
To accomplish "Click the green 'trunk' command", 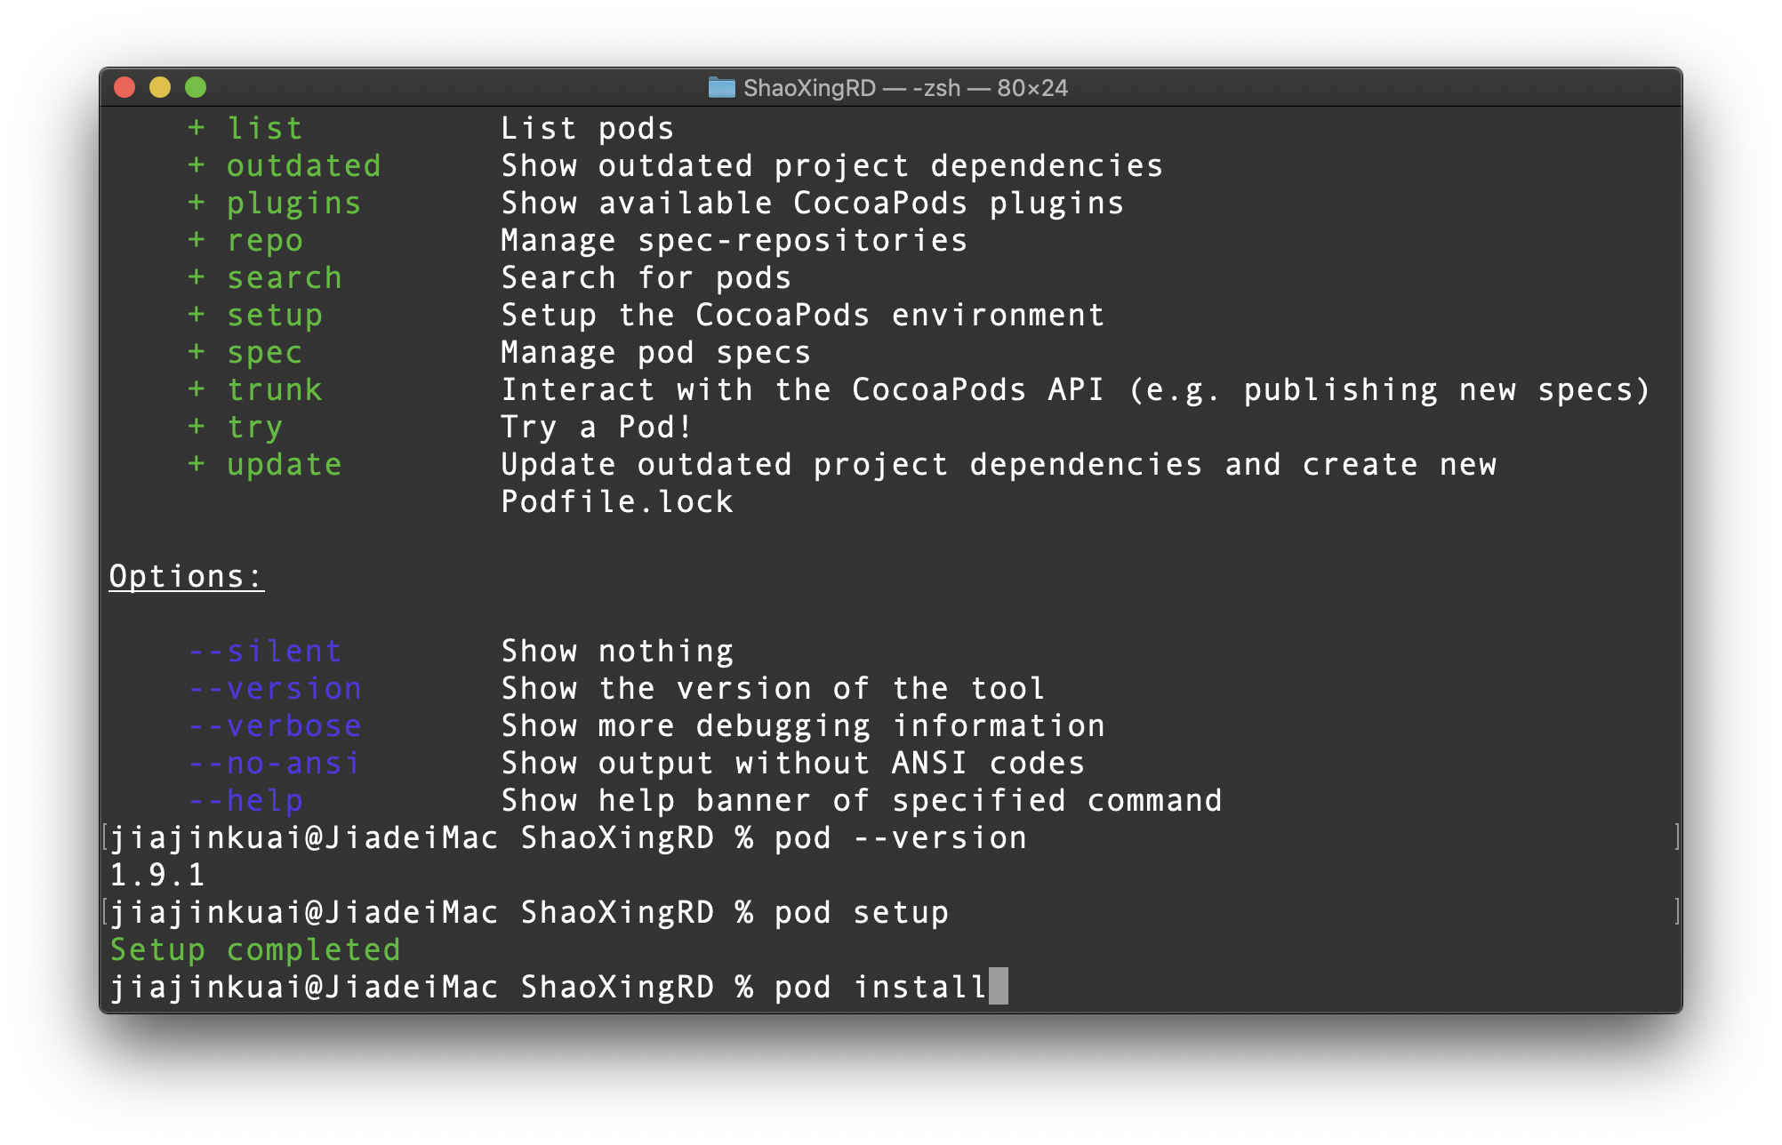I will coord(275,389).
